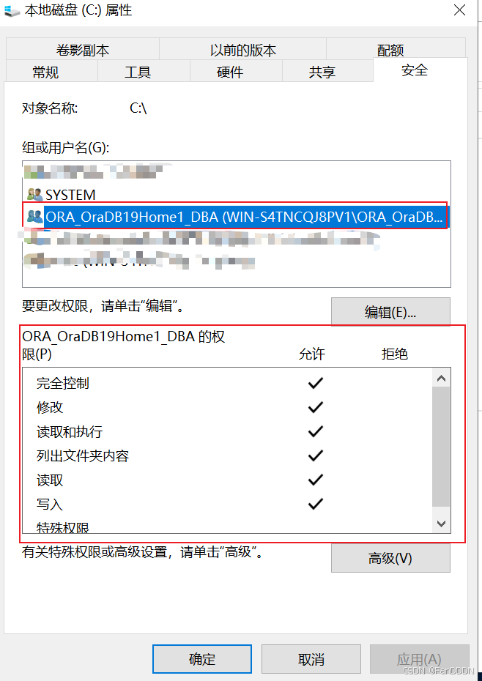Switch to the 卷影副本 tab
Image resolution: width=482 pixels, height=681 pixels.
point(83,50)
